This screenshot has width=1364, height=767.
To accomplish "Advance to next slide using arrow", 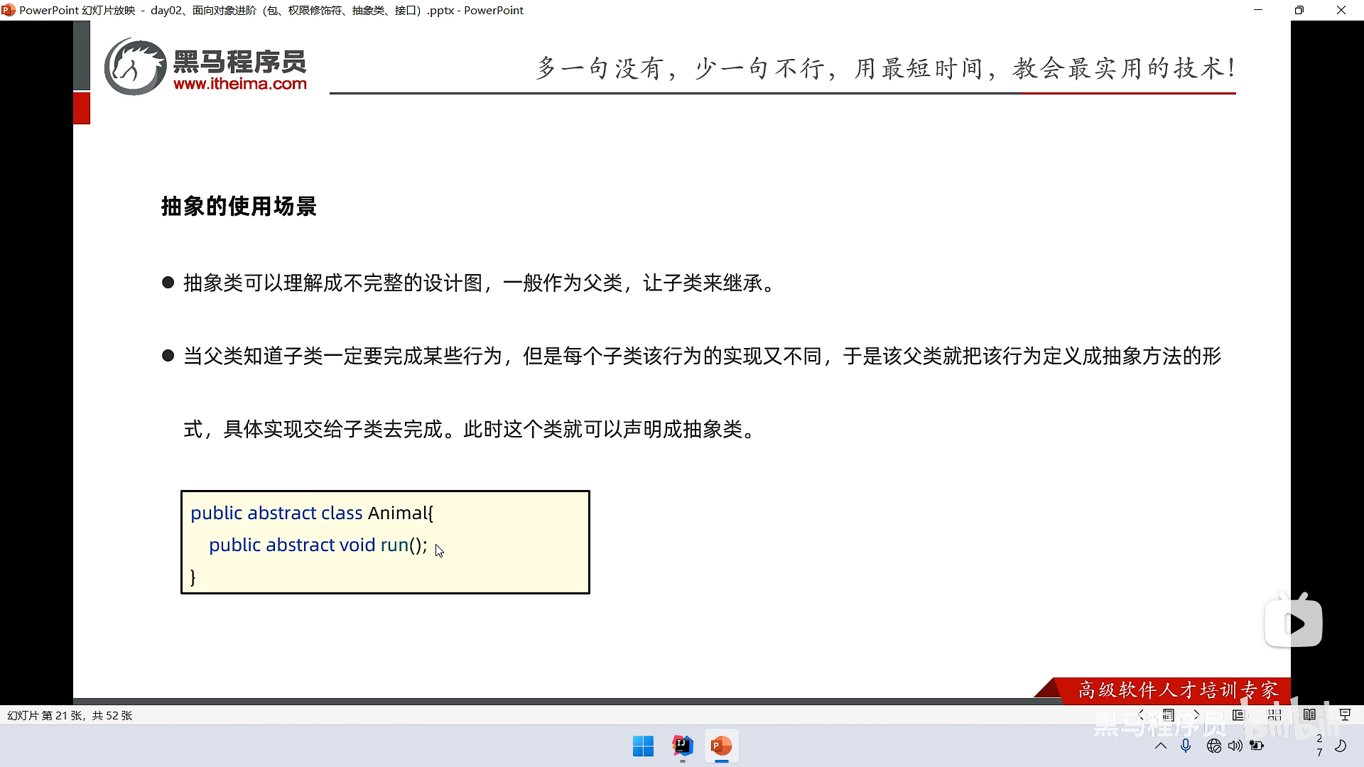I will (x=1196, y=715).
